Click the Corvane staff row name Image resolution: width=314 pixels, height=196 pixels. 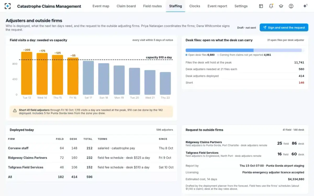[18, 148]
